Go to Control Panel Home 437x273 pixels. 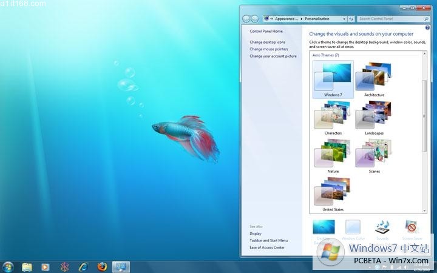(266, 31)
